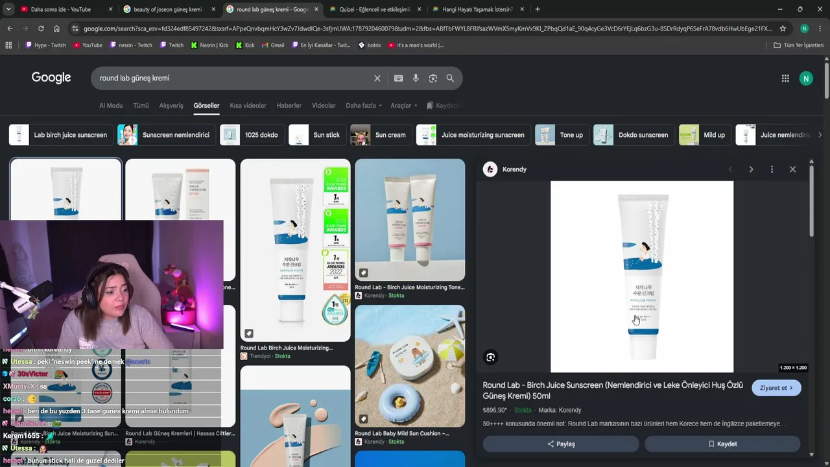This screenshot has height=467, width=830.
Task: Open the nesrin - Twitch bookmark
Action: [131, 45]
